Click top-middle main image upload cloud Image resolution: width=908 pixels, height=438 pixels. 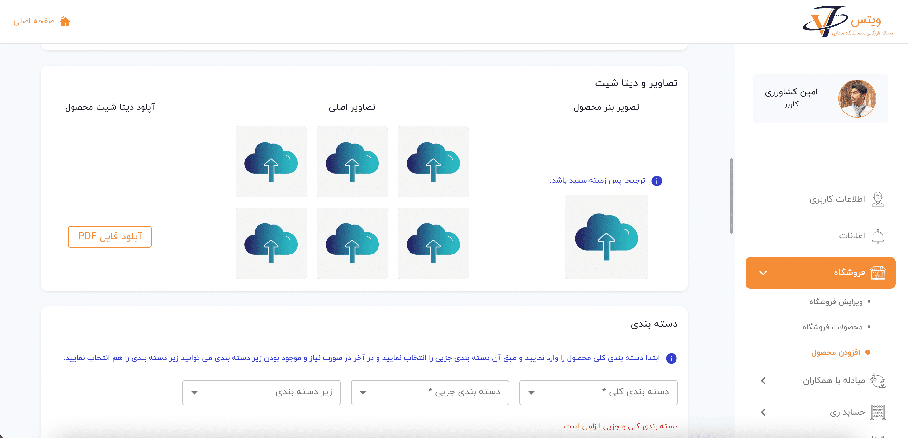(352, 162)
